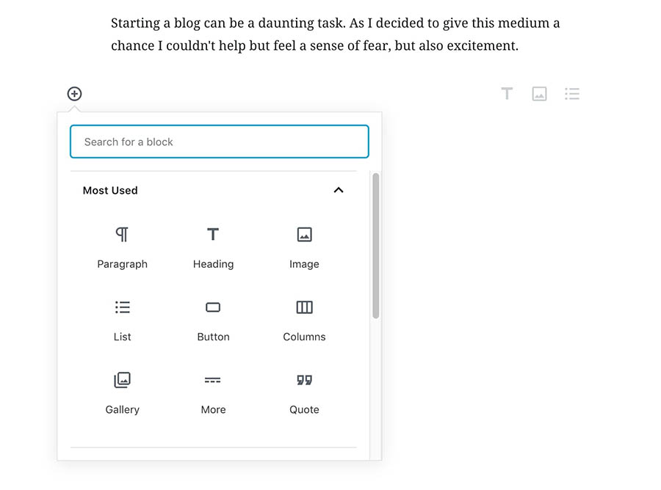Select the Paragraph block icon

pyautogui.click(x=122, y=235)
